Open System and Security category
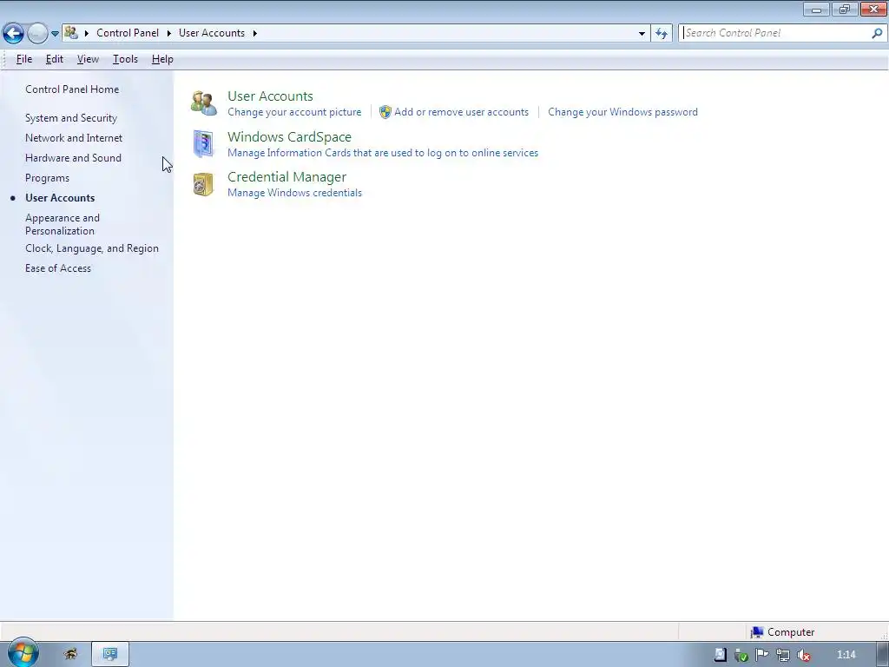The image size is (889, 667). tap(71, 118)
